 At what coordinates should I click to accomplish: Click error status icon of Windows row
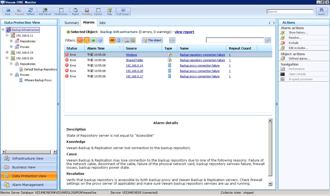[x=67, y=54]
